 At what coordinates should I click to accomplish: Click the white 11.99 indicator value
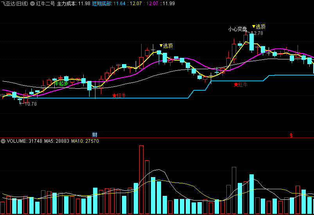[x=169, y=4]
